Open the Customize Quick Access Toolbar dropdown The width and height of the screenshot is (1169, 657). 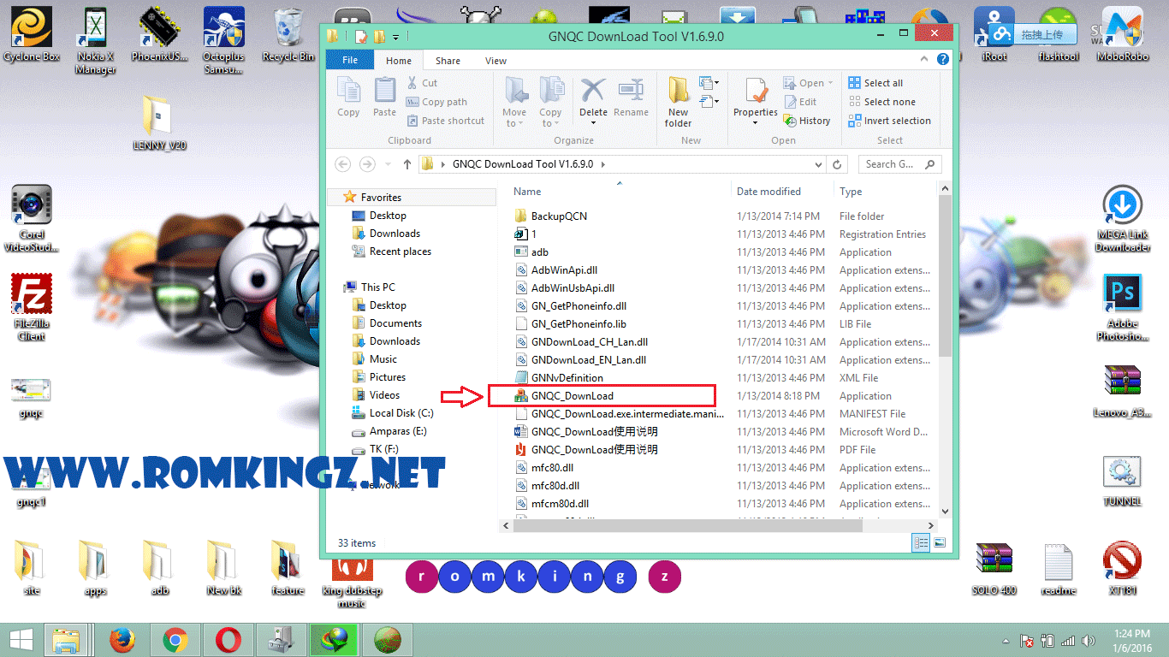tap(396, 37)
